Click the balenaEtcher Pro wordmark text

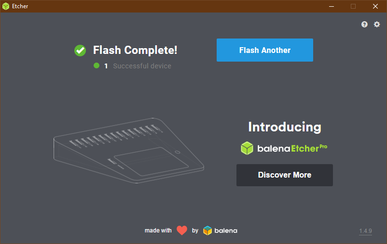[x=292, y=148]
